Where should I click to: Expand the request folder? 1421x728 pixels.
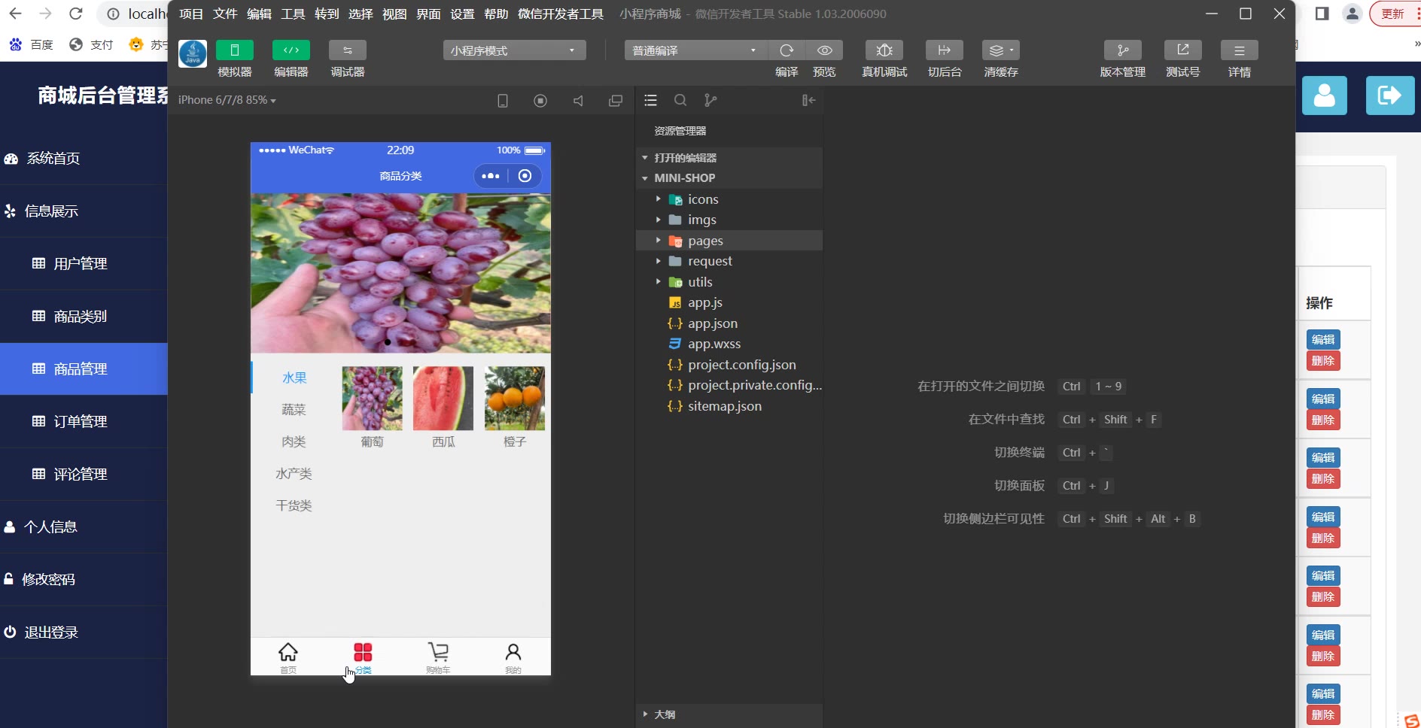click(x=729, y=261)
